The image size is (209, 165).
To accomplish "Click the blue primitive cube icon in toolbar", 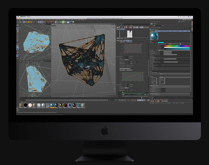I will pyautogui.click(x=56, y=22).
